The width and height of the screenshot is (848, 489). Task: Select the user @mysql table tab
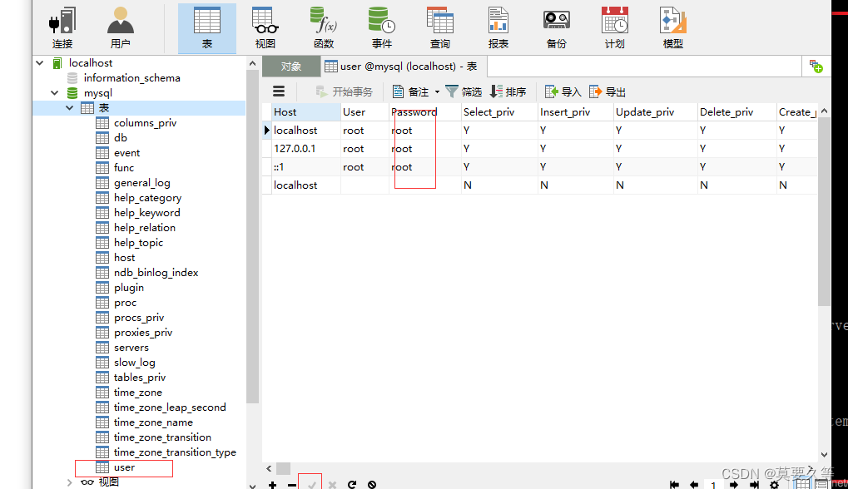point(401,66)
